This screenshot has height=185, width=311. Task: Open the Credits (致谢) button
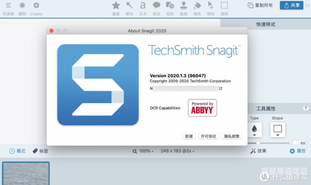coord(189,136)
